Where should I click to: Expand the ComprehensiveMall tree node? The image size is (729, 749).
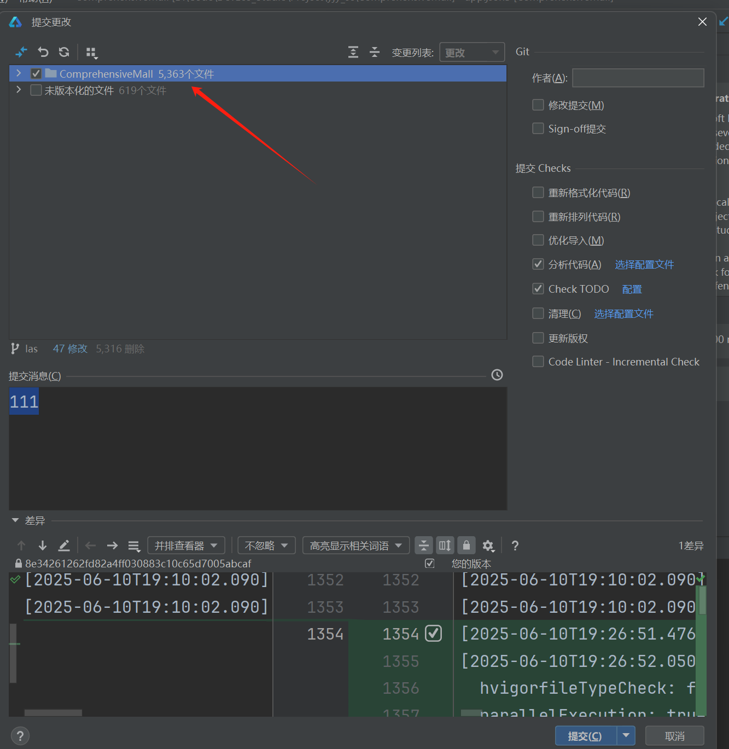(x=19, y=73)
